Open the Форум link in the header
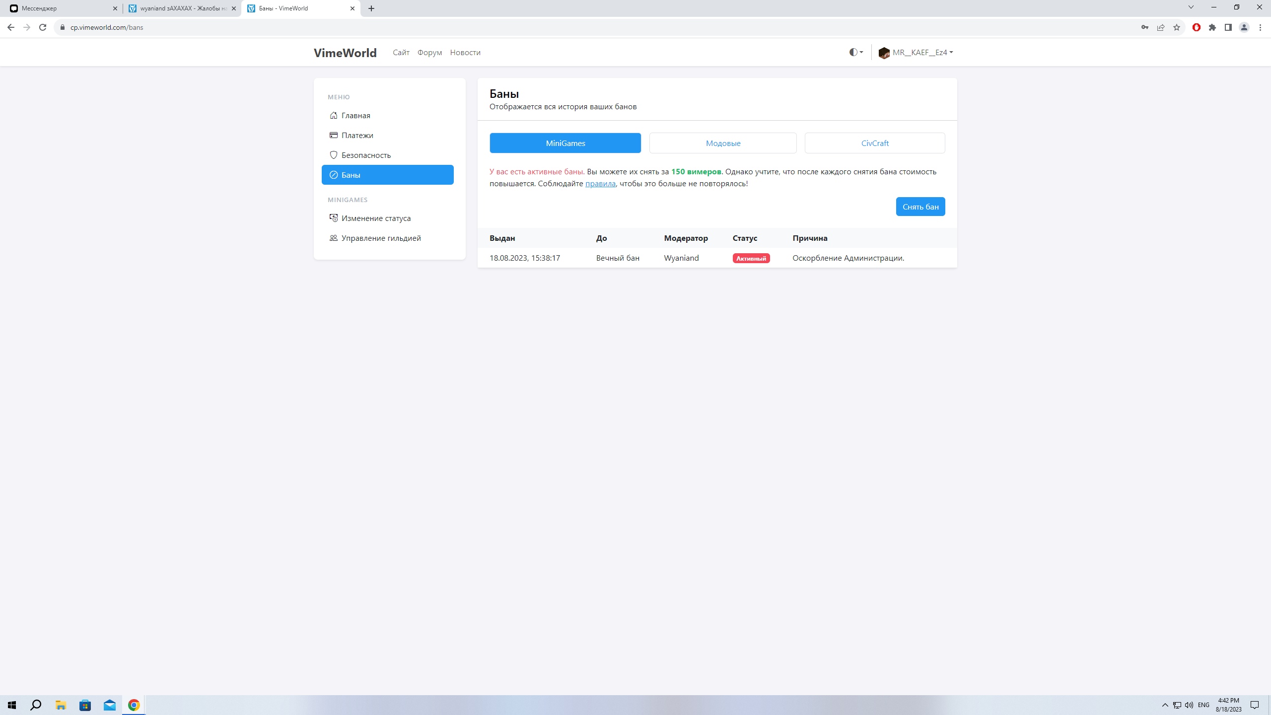Image resolution: width=1271 pixels, height=715 pixels. click(429, 53)
